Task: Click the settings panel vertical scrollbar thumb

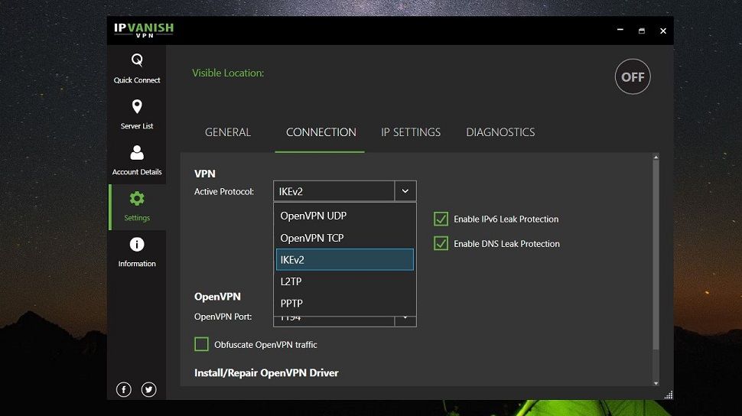Action: (656, 255)
